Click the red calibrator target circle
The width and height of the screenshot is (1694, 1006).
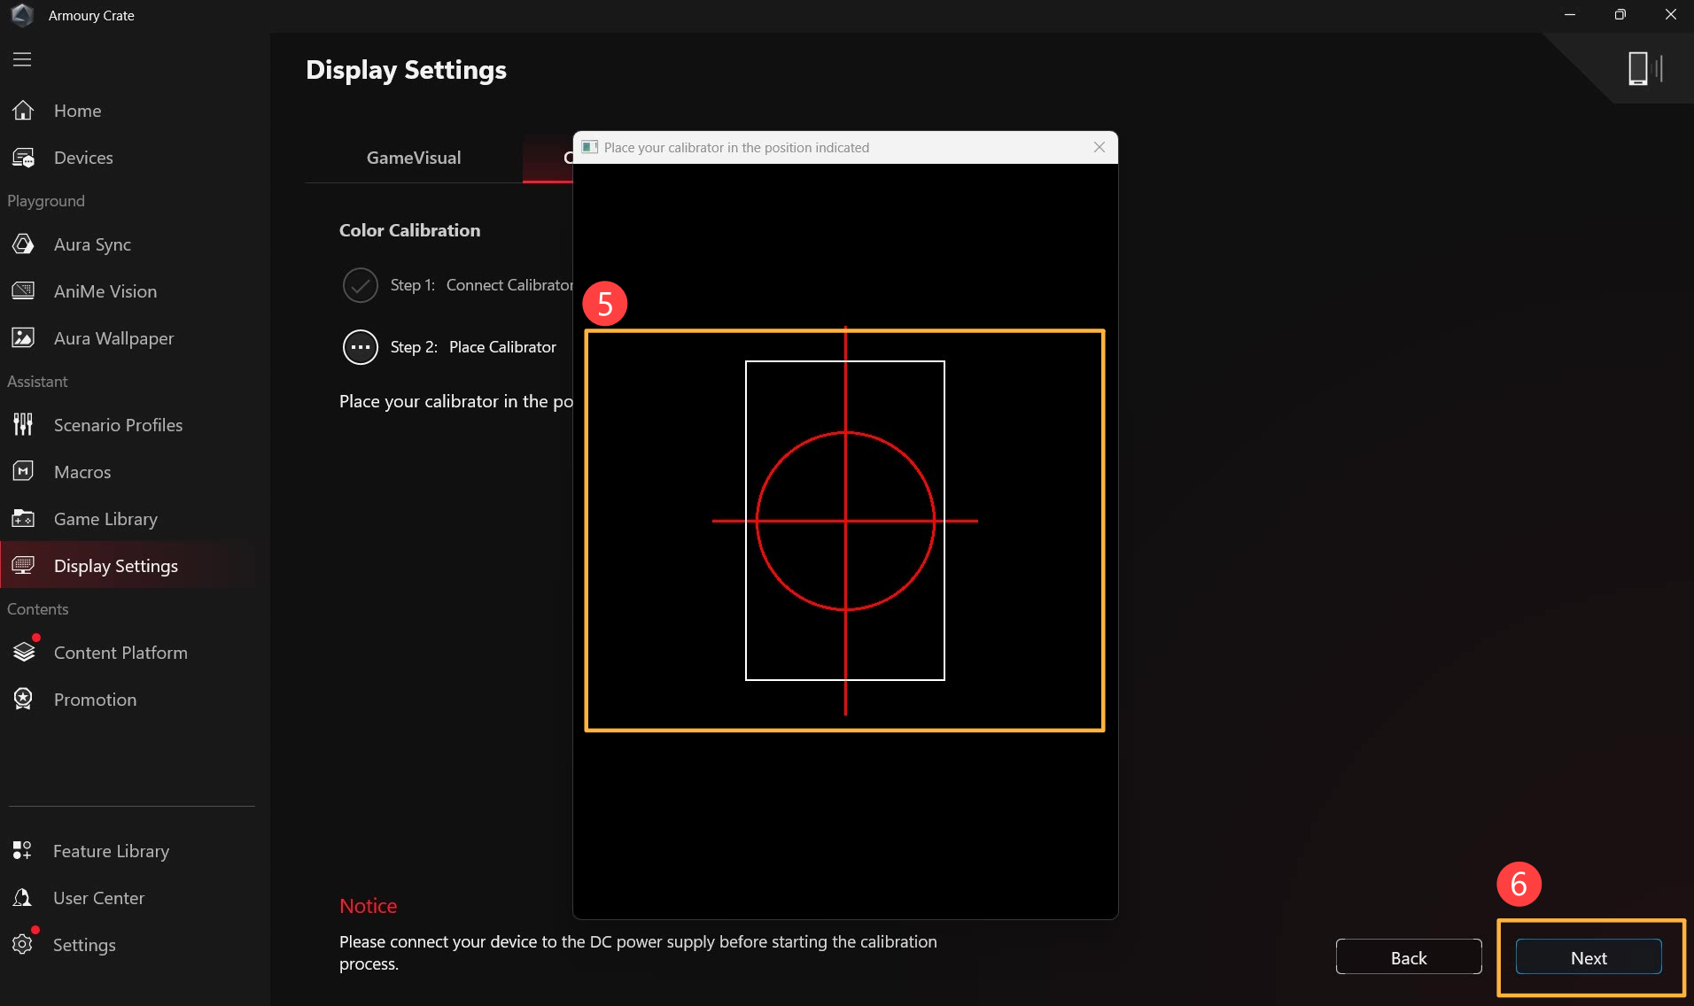845,521
